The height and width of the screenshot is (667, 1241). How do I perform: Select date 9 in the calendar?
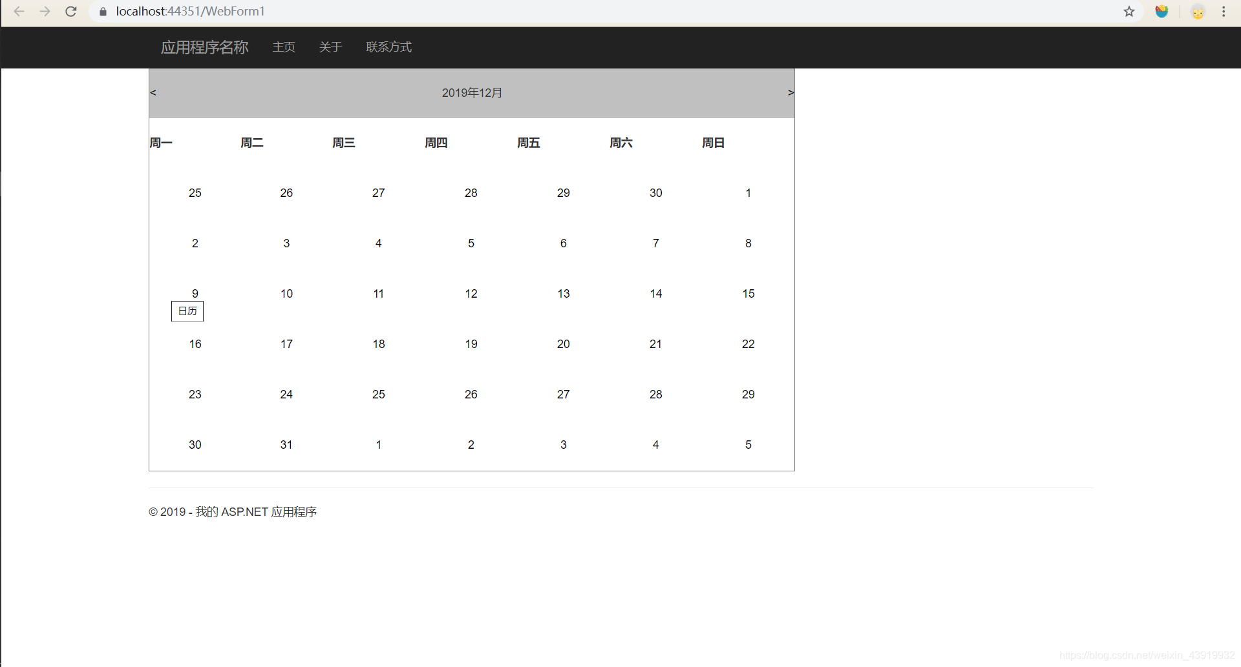[x=195, y=294]
